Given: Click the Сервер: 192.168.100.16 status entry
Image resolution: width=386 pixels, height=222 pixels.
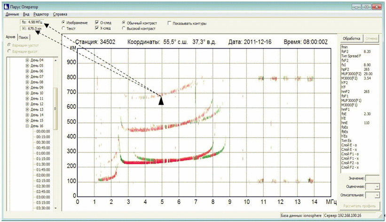Looking at the screenshot, I should tap(343, 215).
